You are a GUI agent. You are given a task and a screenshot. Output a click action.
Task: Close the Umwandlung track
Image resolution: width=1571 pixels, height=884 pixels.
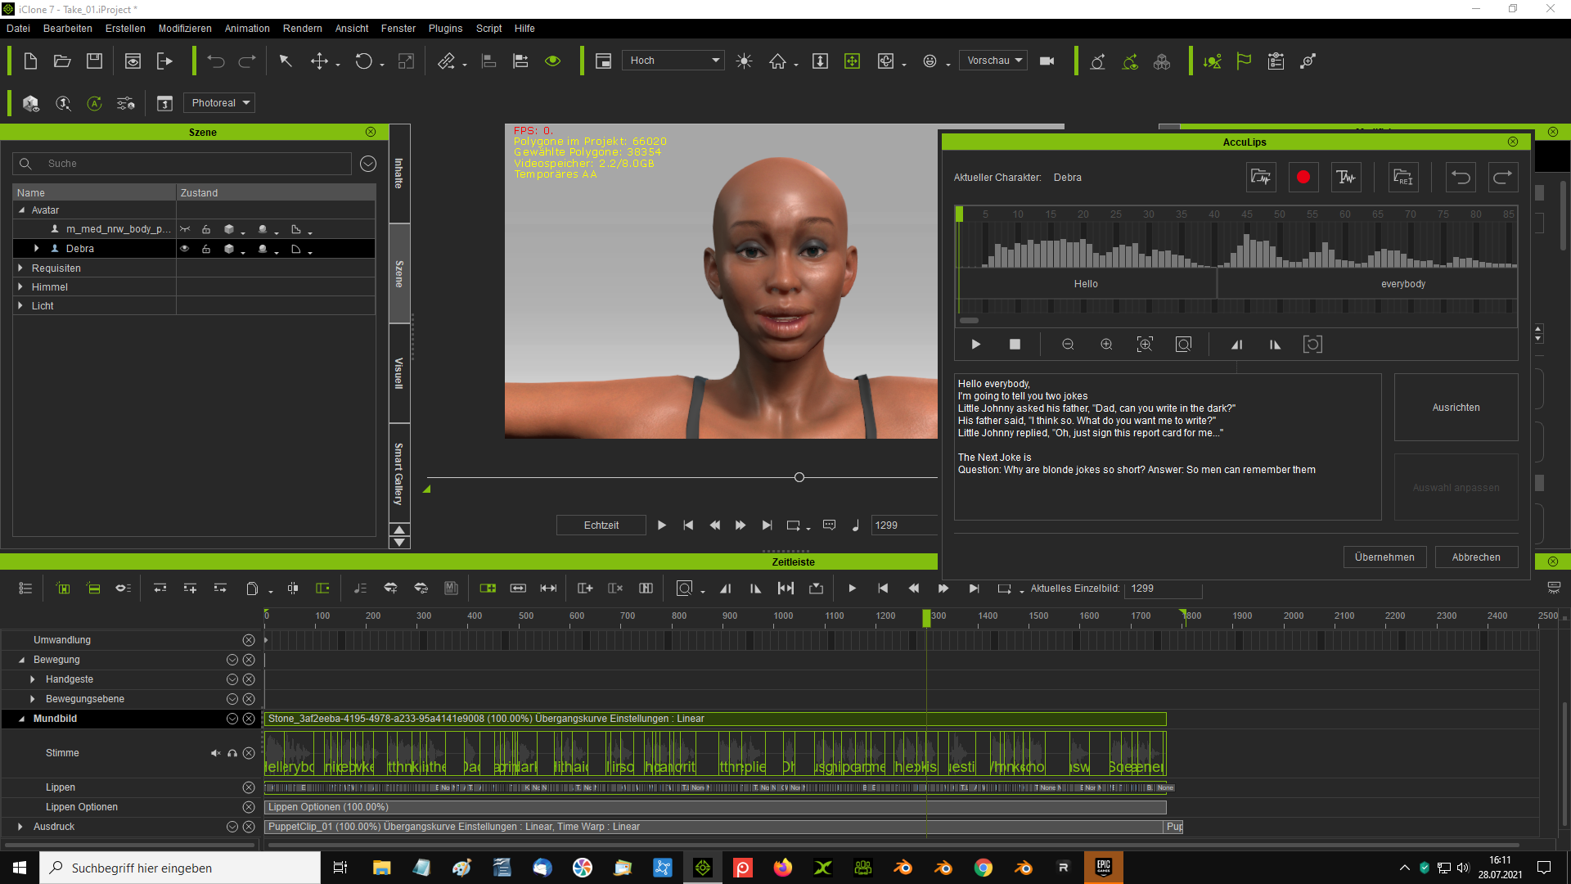[249, 640]
